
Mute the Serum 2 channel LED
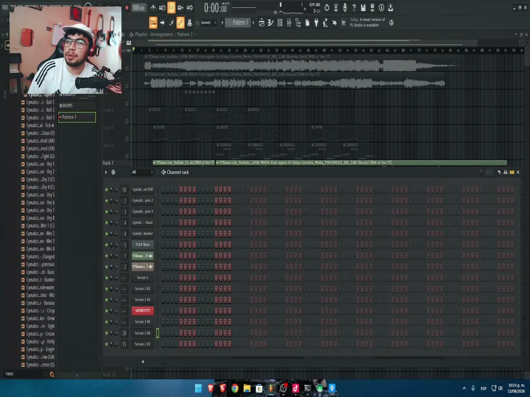(x=107, y=278)
